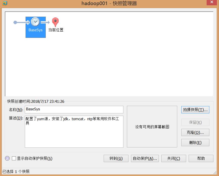Delete snapshot with 删除(E) button
This screenshot has width=219, height=176.
click(x=195, y=142)
